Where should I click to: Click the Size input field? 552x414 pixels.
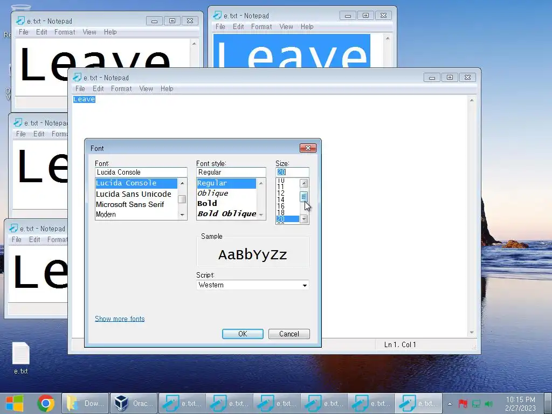[292, 172]
